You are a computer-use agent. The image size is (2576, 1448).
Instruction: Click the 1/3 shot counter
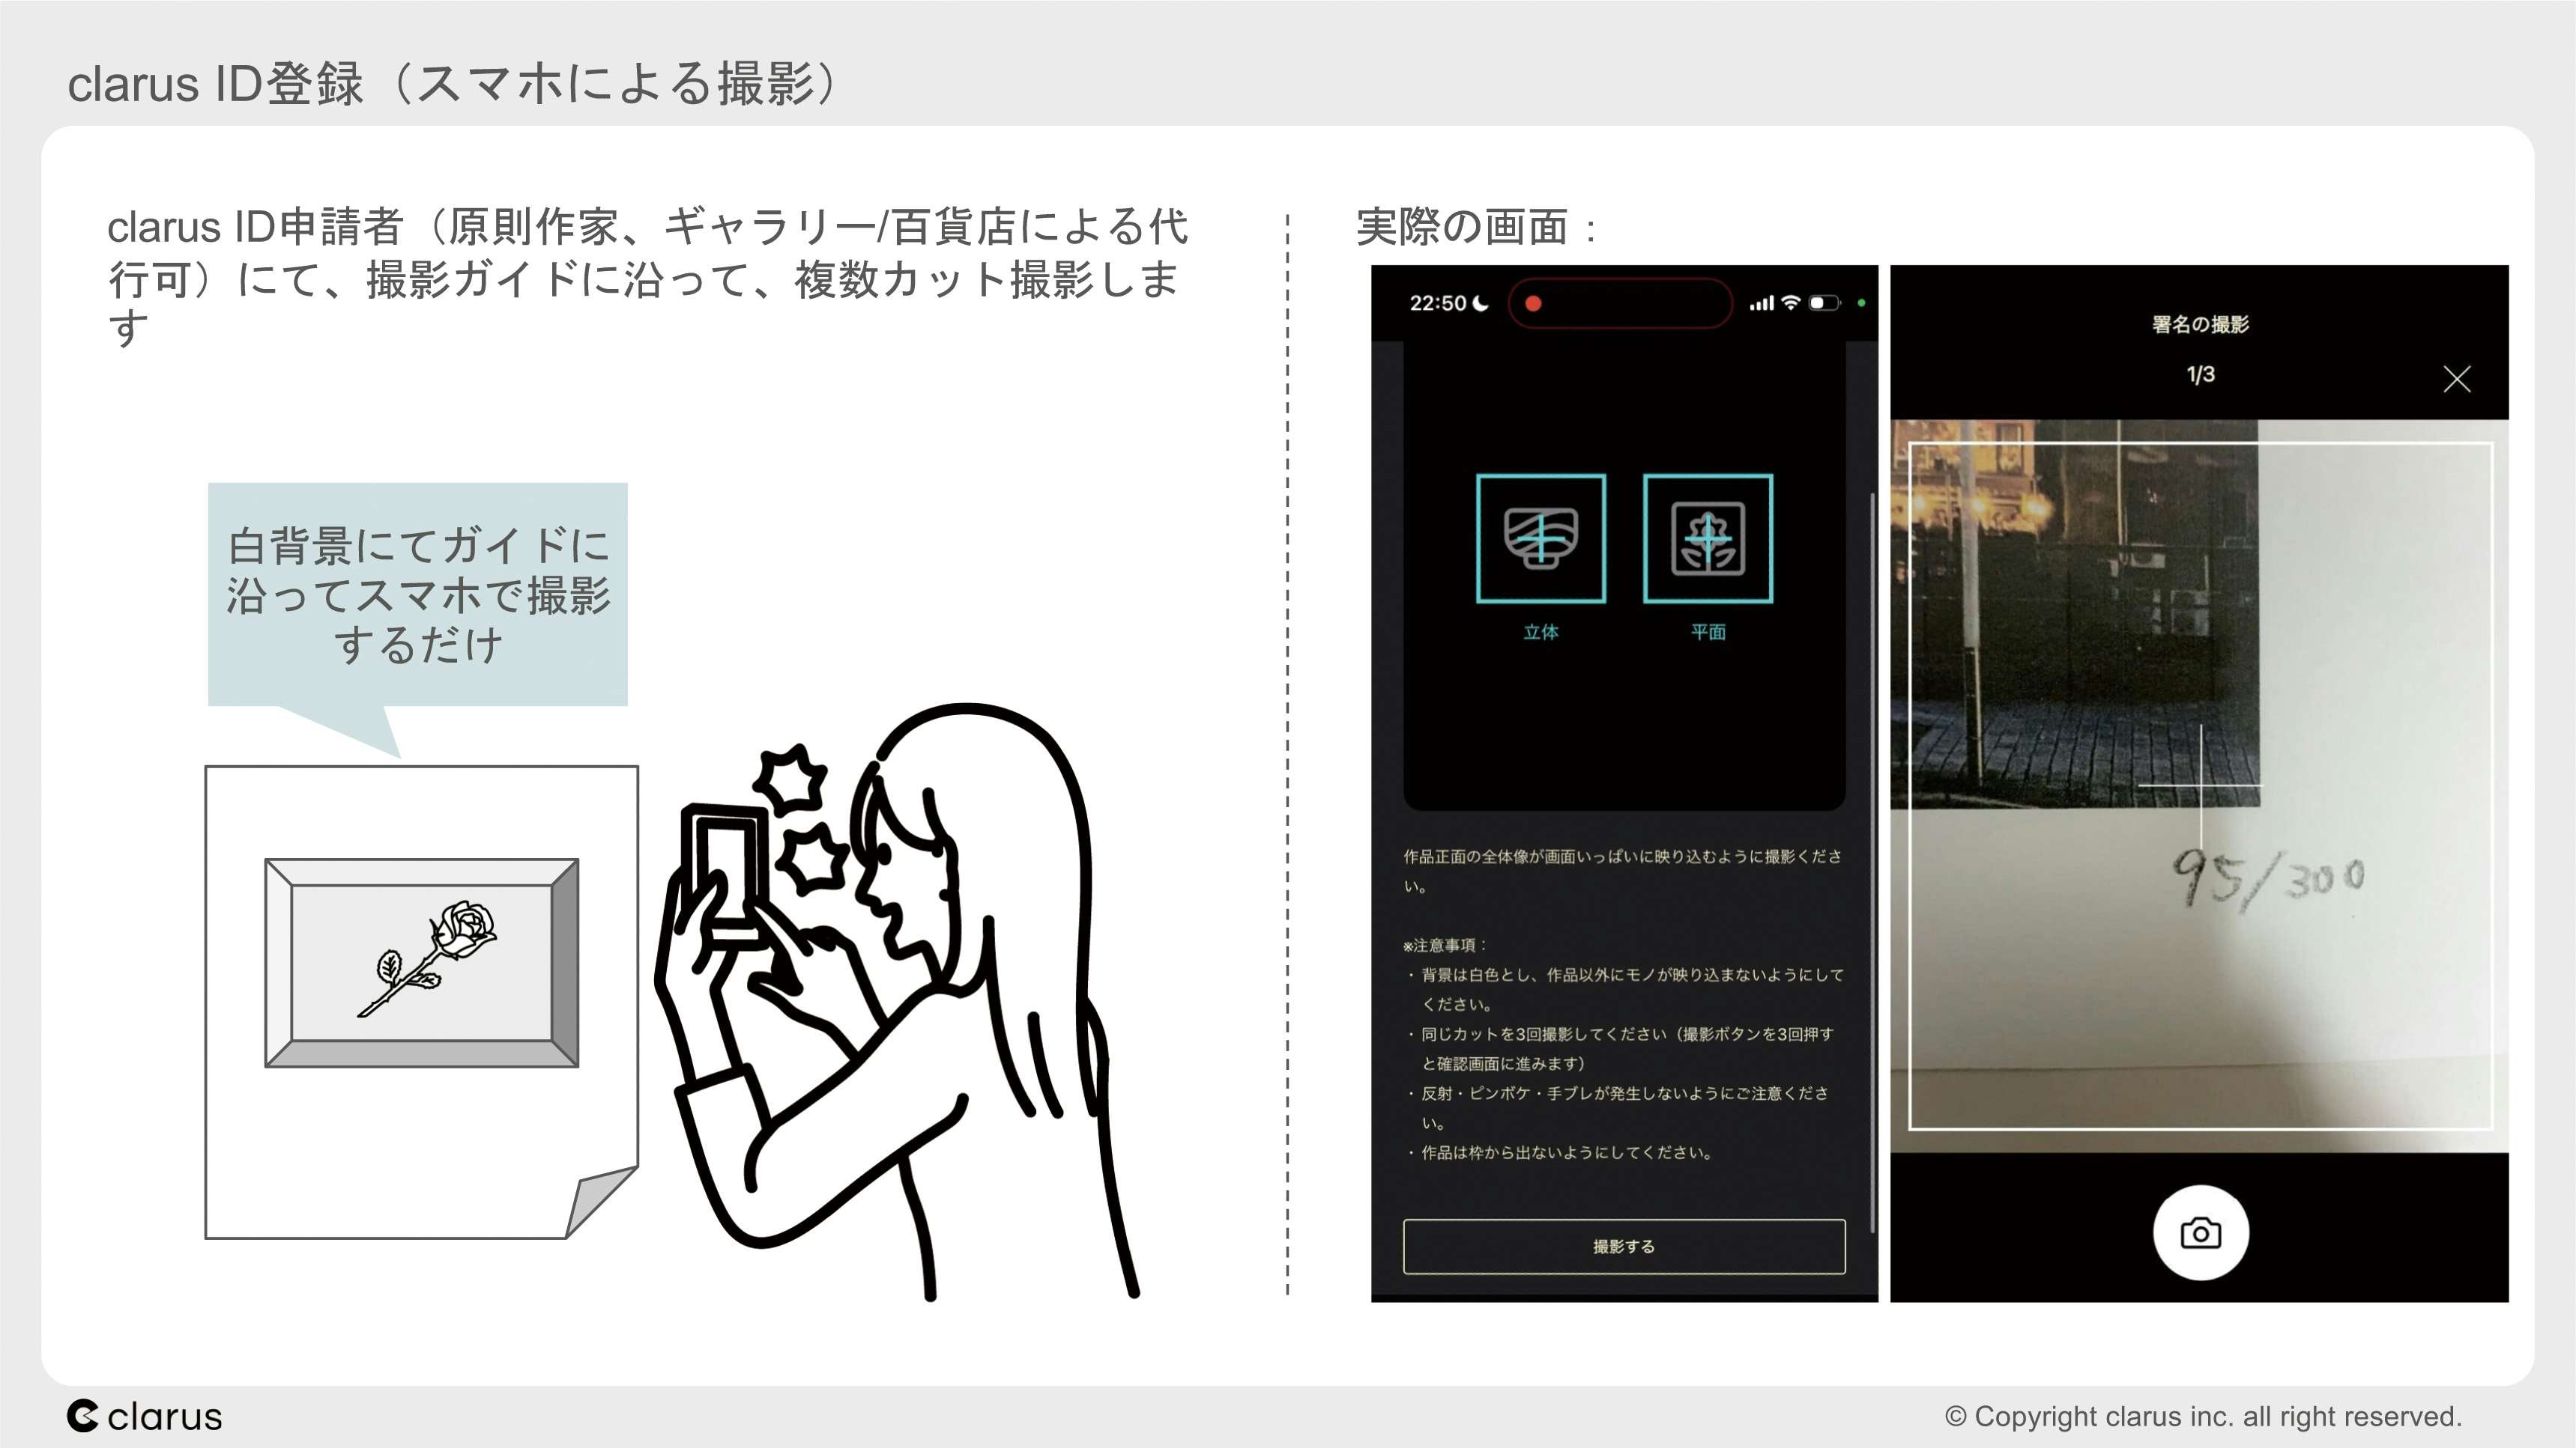2200,375
